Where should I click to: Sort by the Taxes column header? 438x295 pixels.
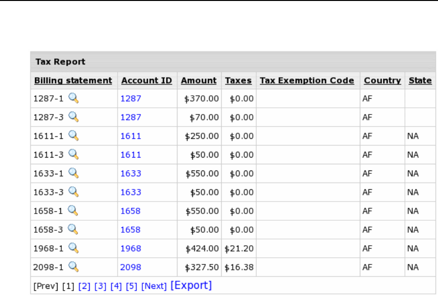[238, 80]
